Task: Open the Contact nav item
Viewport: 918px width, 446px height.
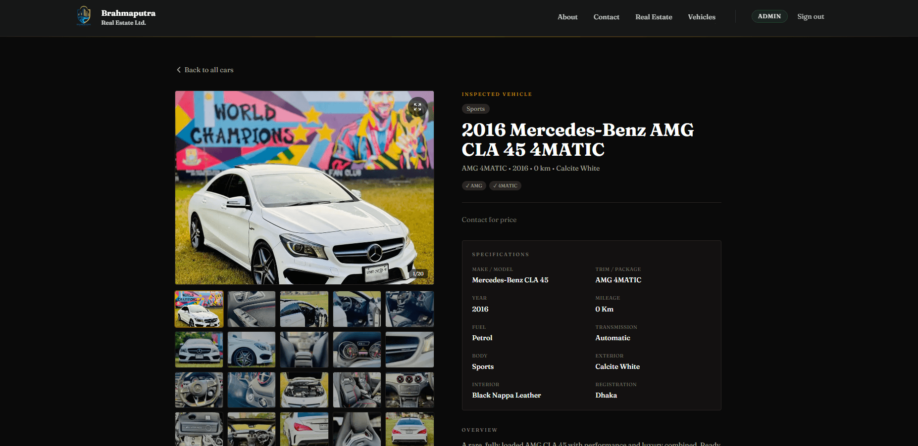Action: [606, 17]
